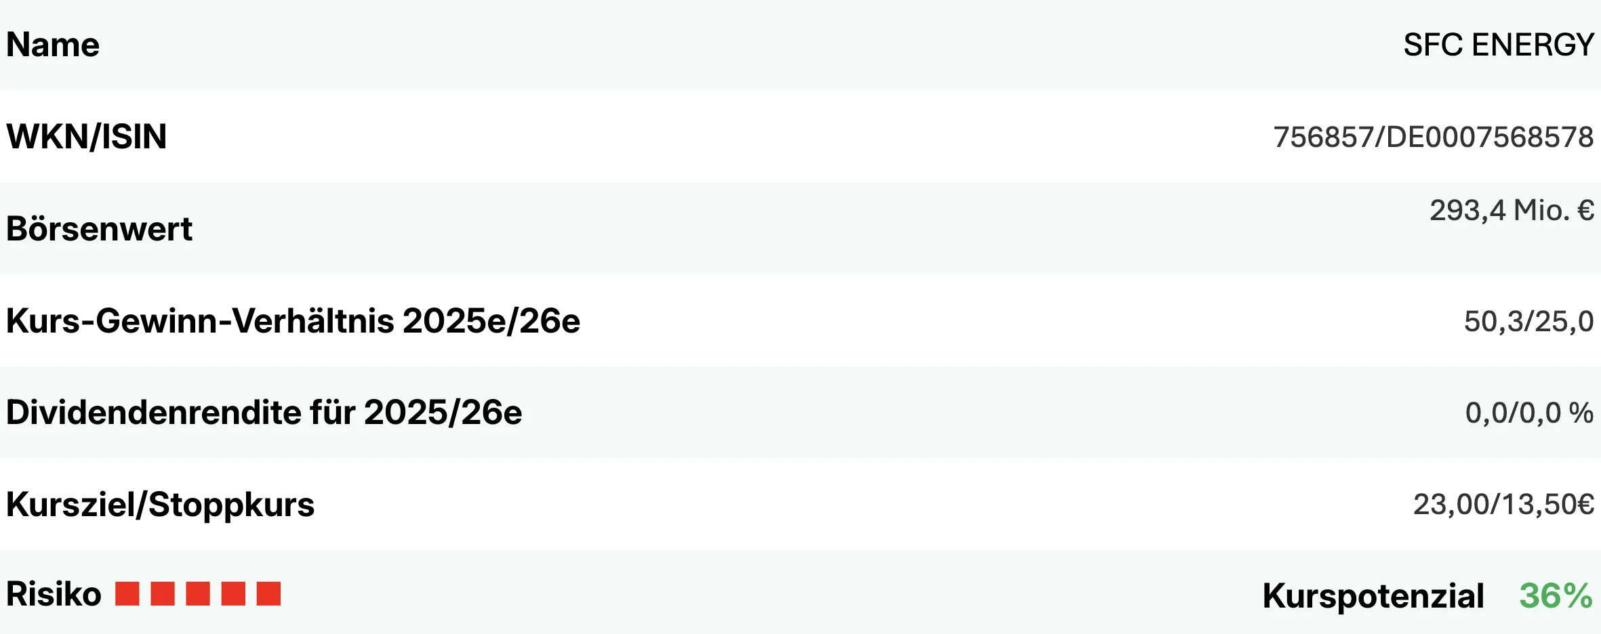Click the Name row label
The width and height of the screenshot is (1601, 634).
click(x=53, y=45)
